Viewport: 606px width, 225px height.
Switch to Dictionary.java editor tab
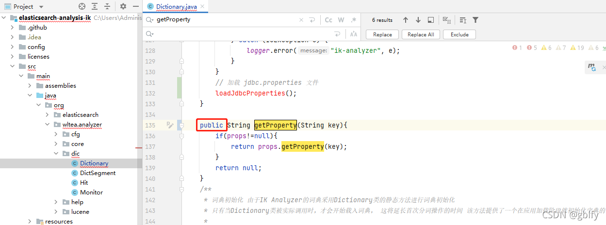[176, 7]
